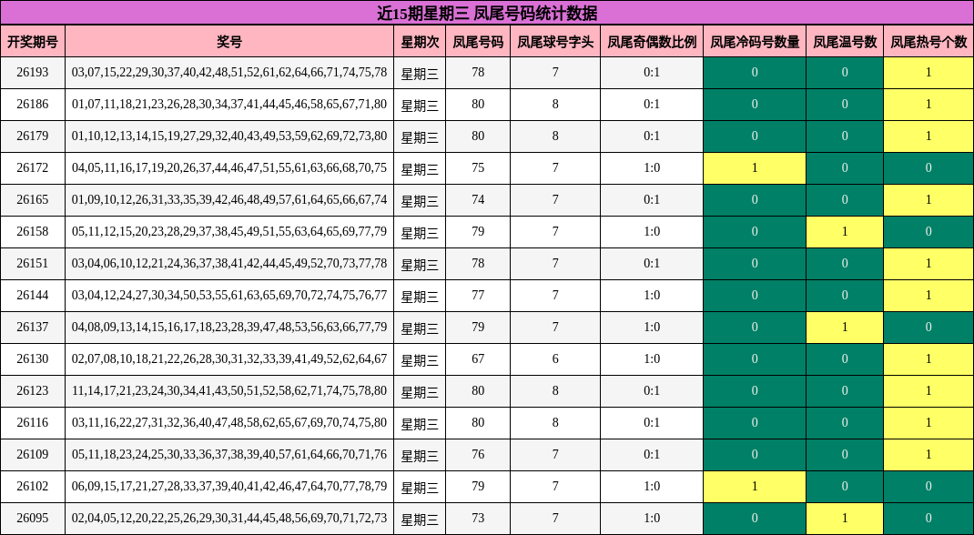Viewport: 974px width, 535px height.
Task: Click the odd-even ratio 1:0 in row 26172
Action: [652, 167]
